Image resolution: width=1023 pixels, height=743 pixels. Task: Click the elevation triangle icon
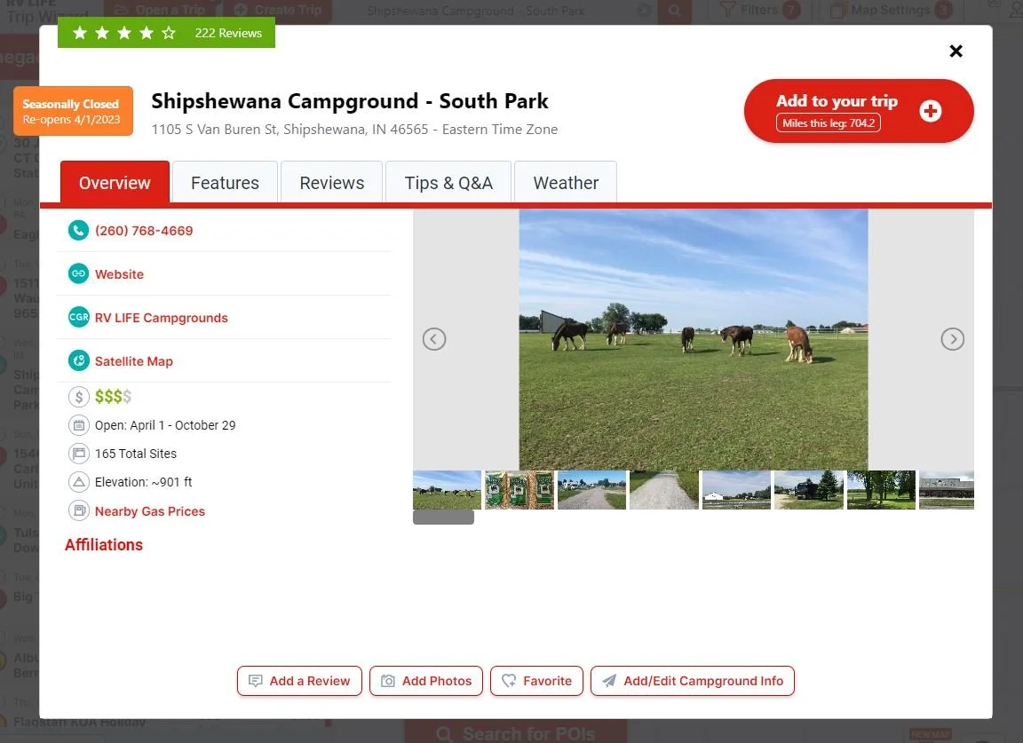point(78,482)
